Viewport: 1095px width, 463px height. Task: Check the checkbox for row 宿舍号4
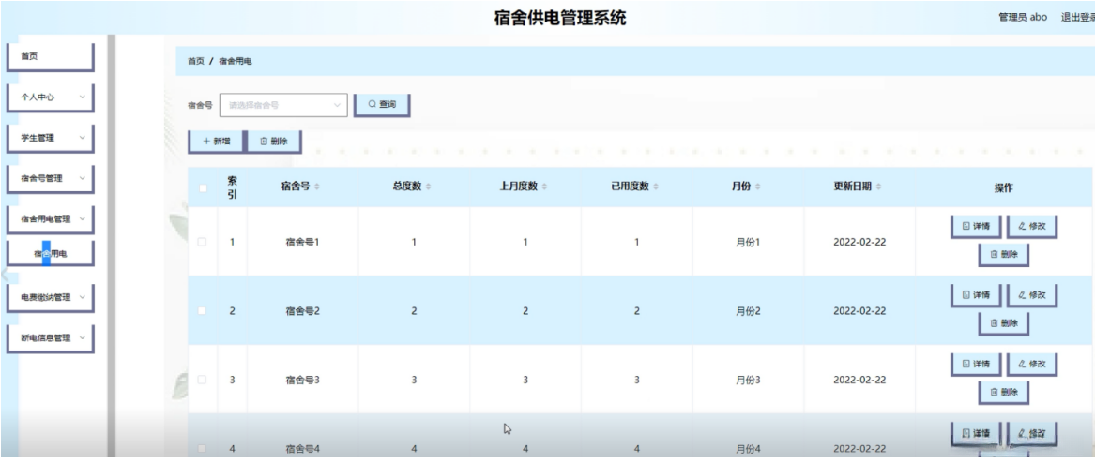(203, 448)
